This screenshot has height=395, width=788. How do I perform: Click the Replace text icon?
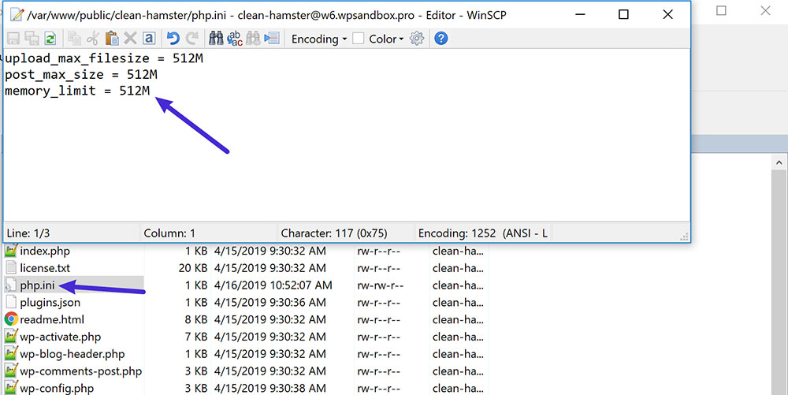[235, 39]
